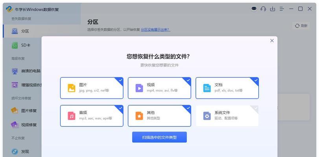This screenshot has height=157, width=319.
Task: Click the yellow 图片 file type icon
Action: tap(72, 88)
